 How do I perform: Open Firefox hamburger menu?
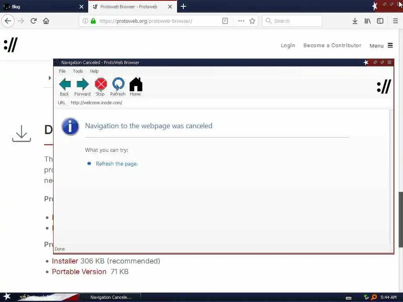tap(396, 21)
